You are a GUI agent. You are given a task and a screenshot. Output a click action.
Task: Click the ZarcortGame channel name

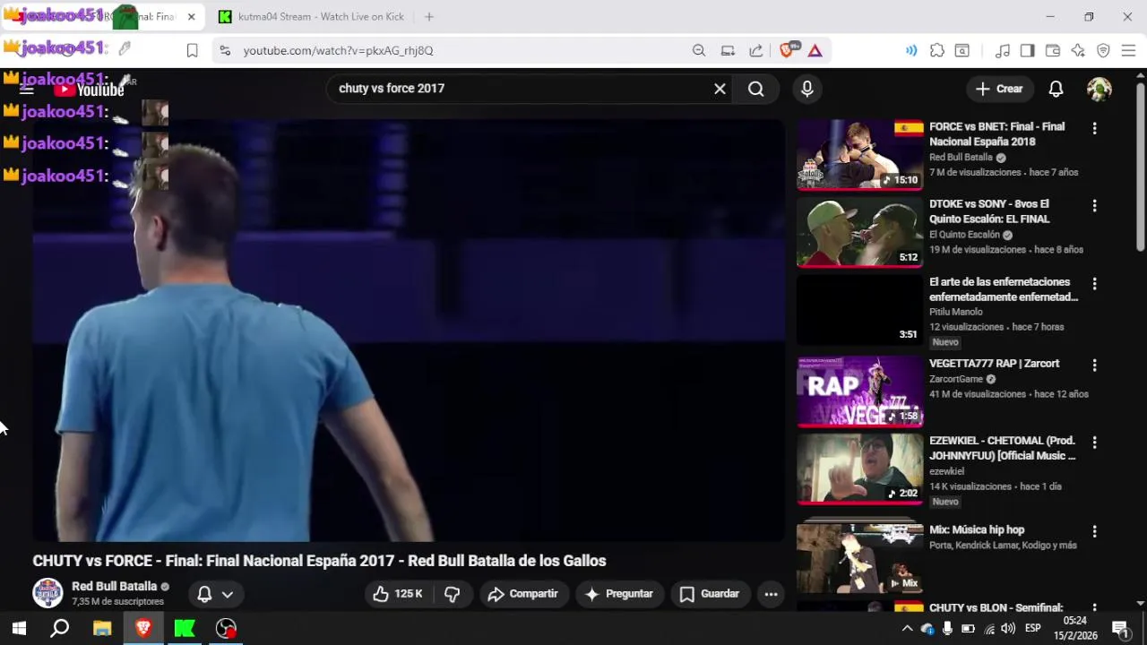[956, 379]
